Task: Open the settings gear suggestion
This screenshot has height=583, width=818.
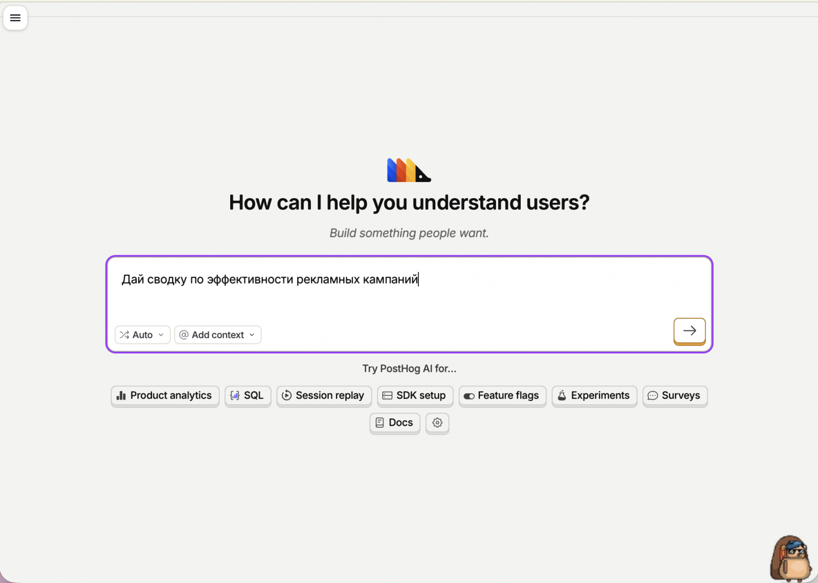Action: point(437,423)
